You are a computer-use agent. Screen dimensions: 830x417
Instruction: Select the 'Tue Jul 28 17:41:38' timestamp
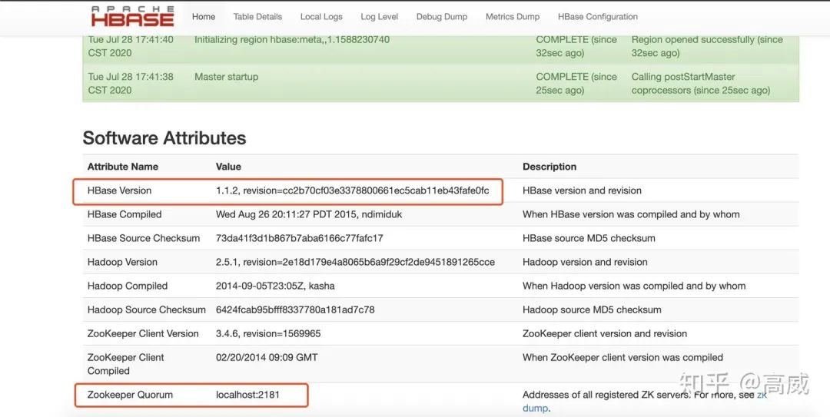point(131,83)
